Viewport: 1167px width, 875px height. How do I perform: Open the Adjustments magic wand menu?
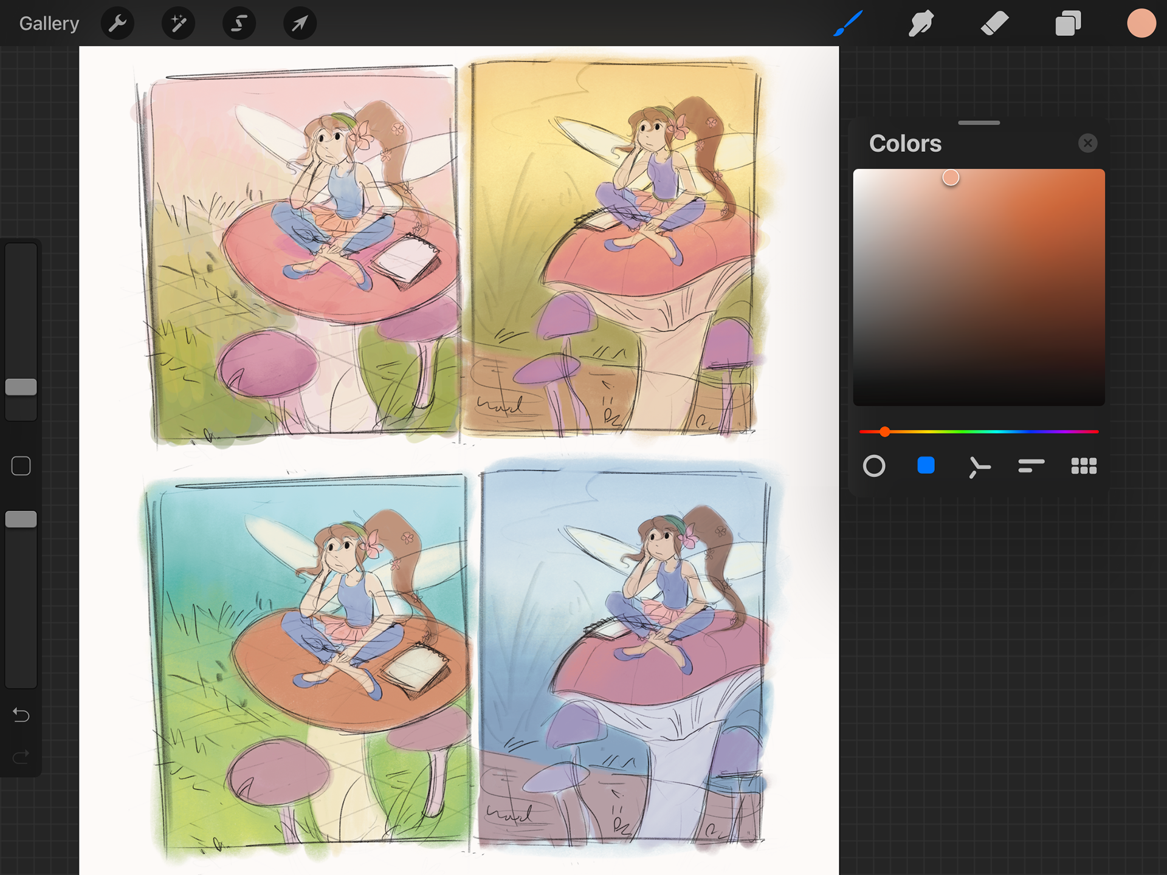click(x=178, y=24)
